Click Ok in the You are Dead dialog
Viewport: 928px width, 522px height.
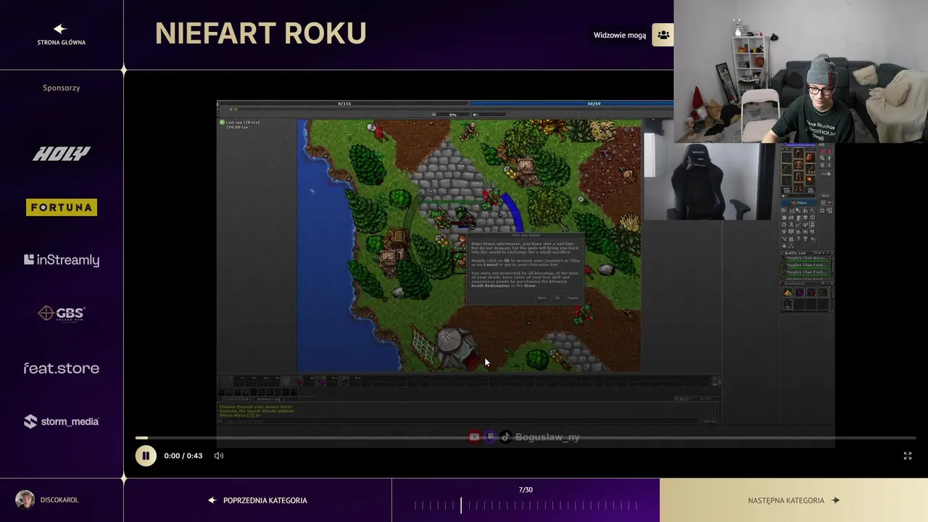[557, 298]
